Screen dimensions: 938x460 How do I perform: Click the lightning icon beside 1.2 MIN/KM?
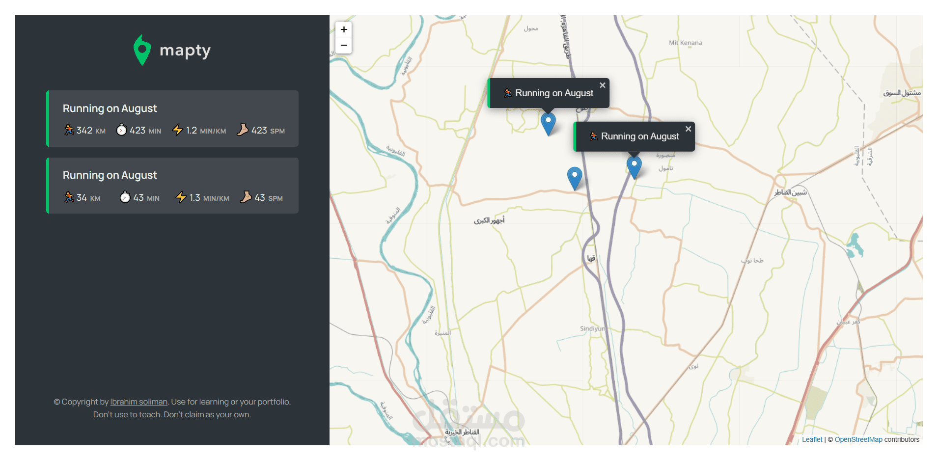(177, 130)
